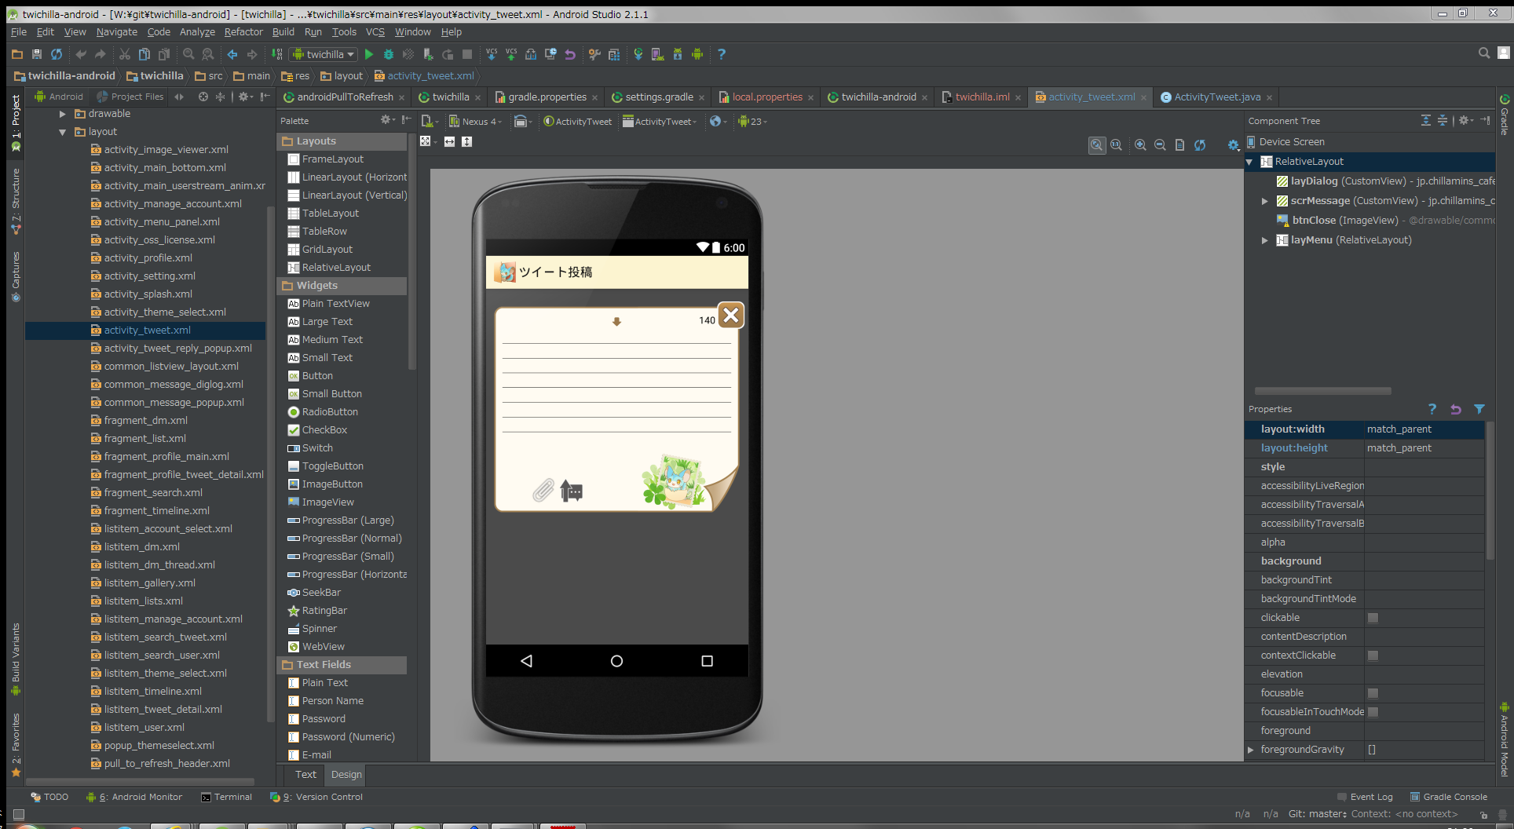Click Zoom Out on the design preview

pyautogui.click(x=1160, y=145)
